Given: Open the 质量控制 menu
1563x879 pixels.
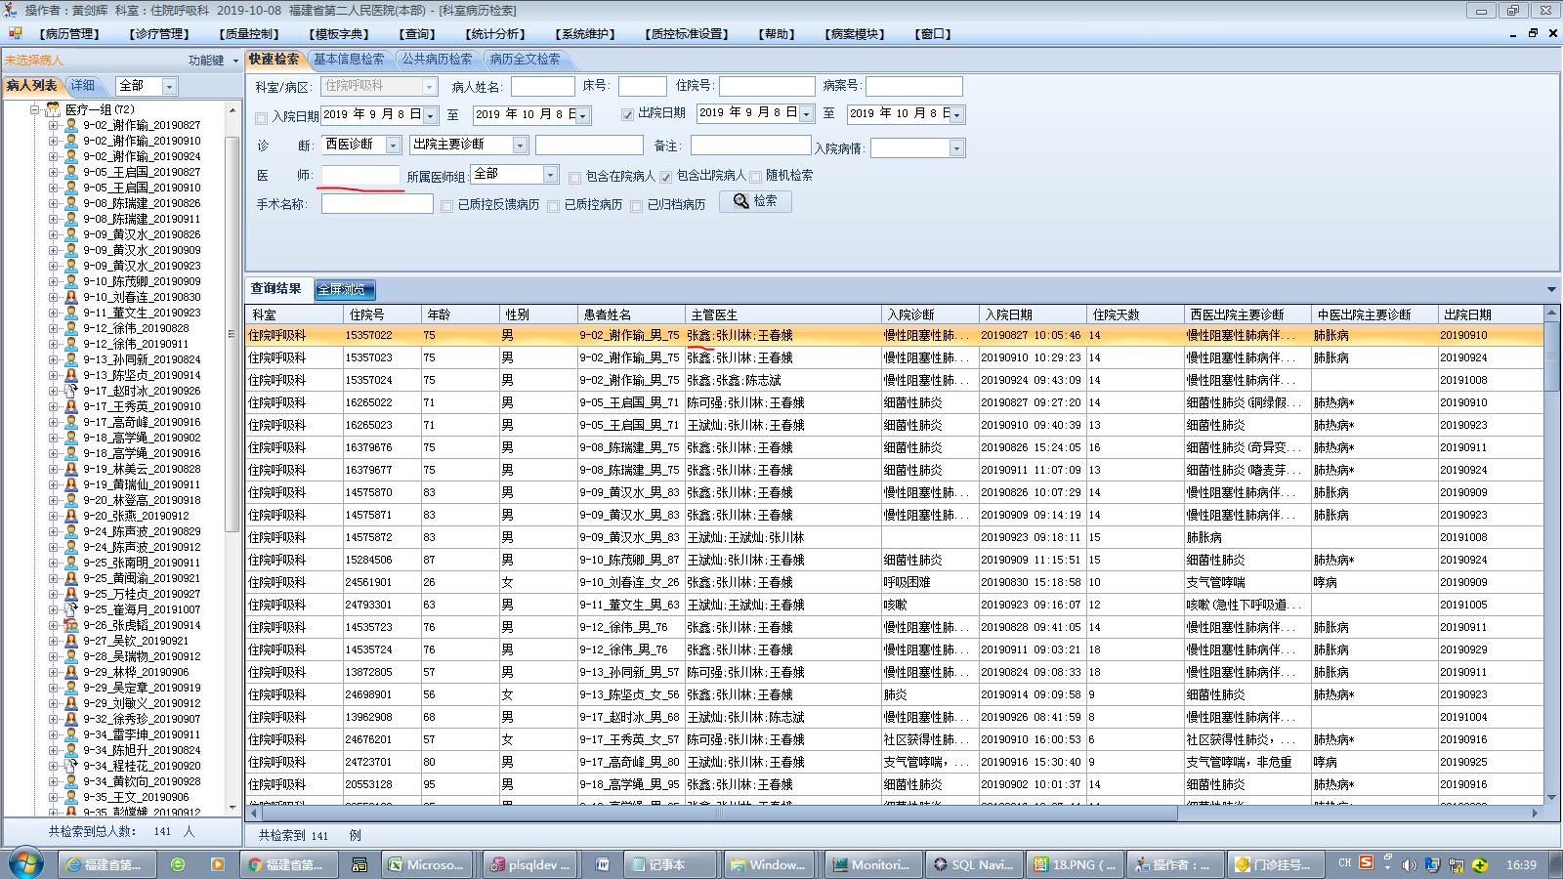Looking at the screenshot, I should (x=248, y=34).
